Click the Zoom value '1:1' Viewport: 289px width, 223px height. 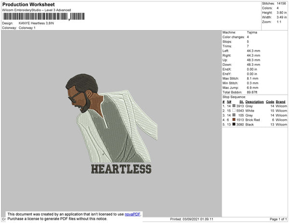coord(279,22)
